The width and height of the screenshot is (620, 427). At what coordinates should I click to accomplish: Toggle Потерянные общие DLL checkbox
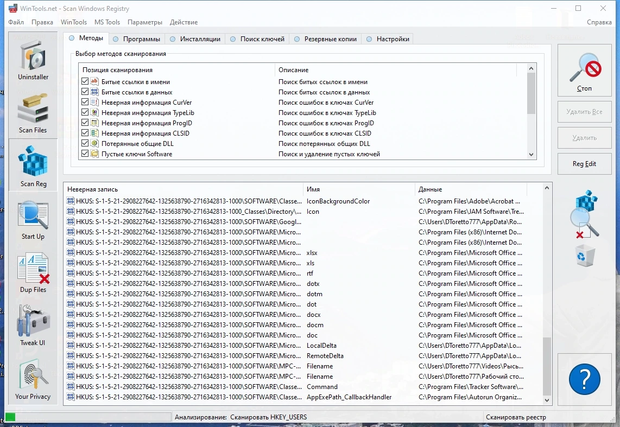pos(85,143)
